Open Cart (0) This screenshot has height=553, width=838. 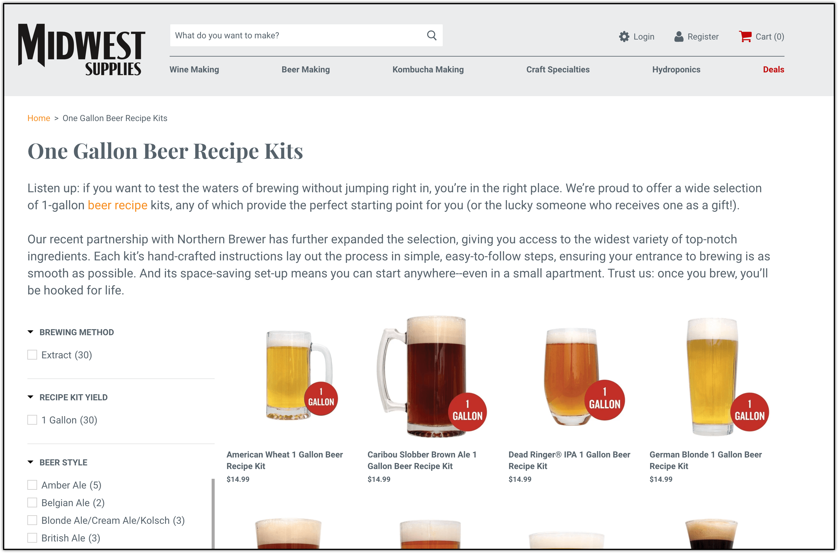[769, 37]
